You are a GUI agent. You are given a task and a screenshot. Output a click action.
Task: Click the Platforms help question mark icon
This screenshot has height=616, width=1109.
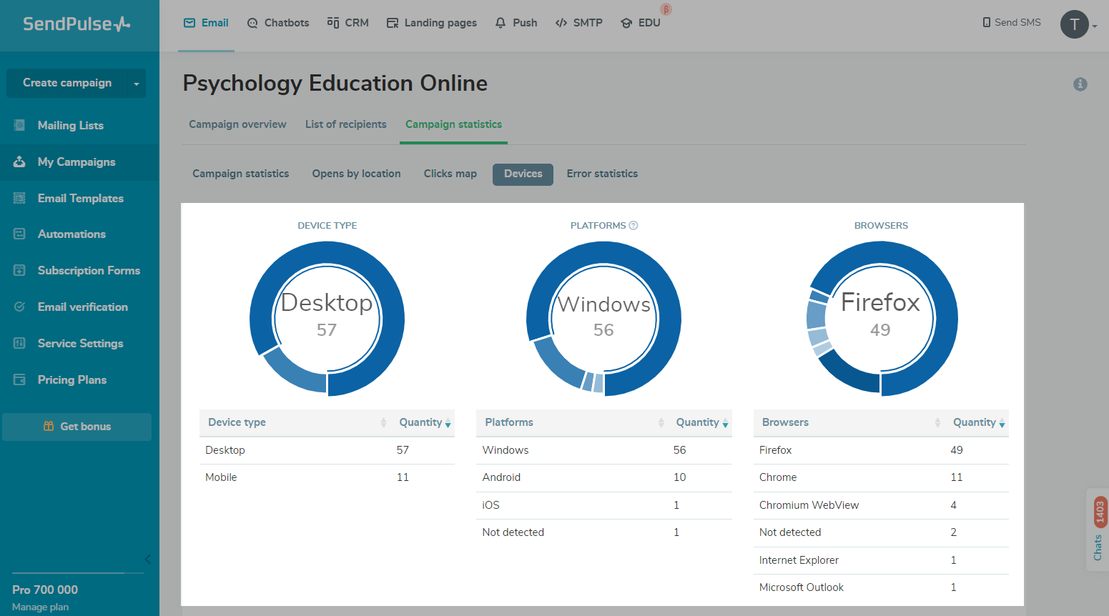[634, 225]
